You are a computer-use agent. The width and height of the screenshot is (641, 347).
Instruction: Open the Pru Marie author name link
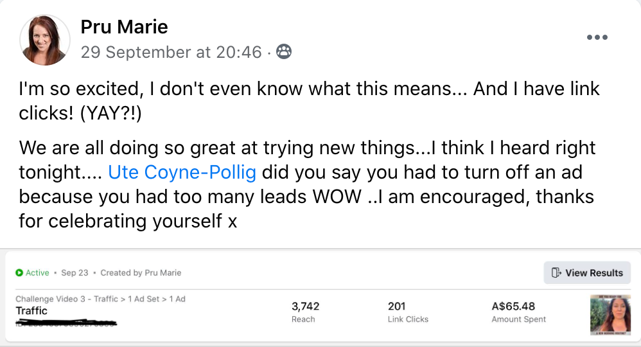click(124, 27)
